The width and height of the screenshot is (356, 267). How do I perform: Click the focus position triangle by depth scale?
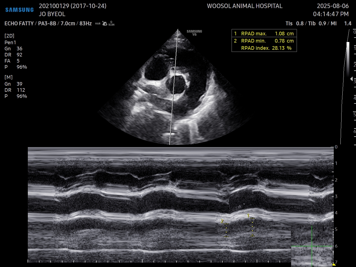pos(351,79)
